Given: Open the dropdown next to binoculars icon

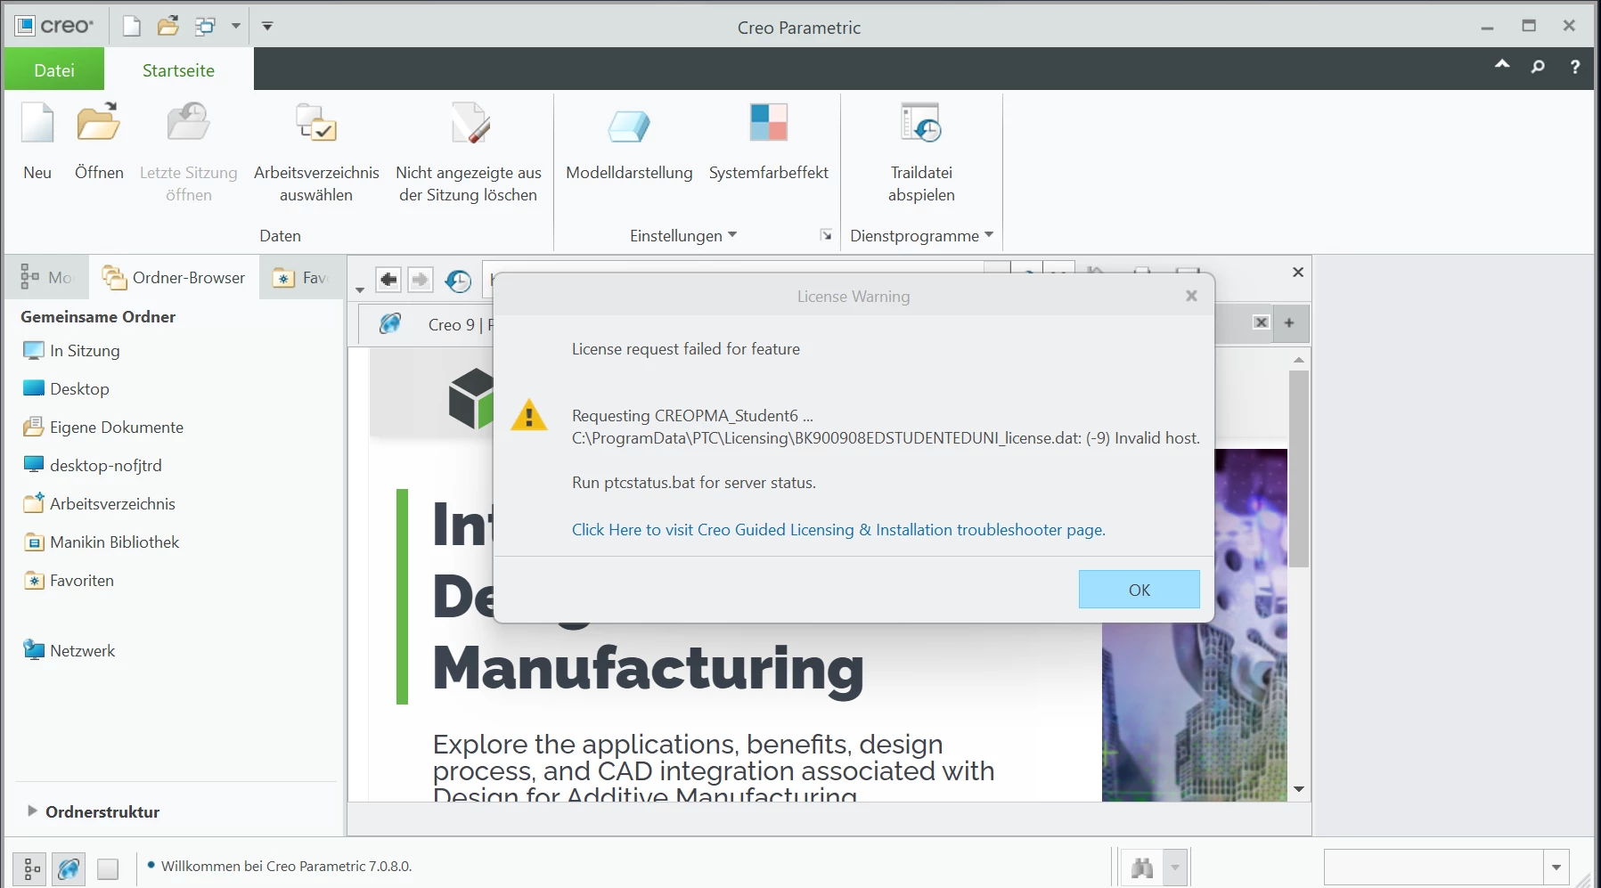Looking at the screenshot, I should (x=1175, y=868).
